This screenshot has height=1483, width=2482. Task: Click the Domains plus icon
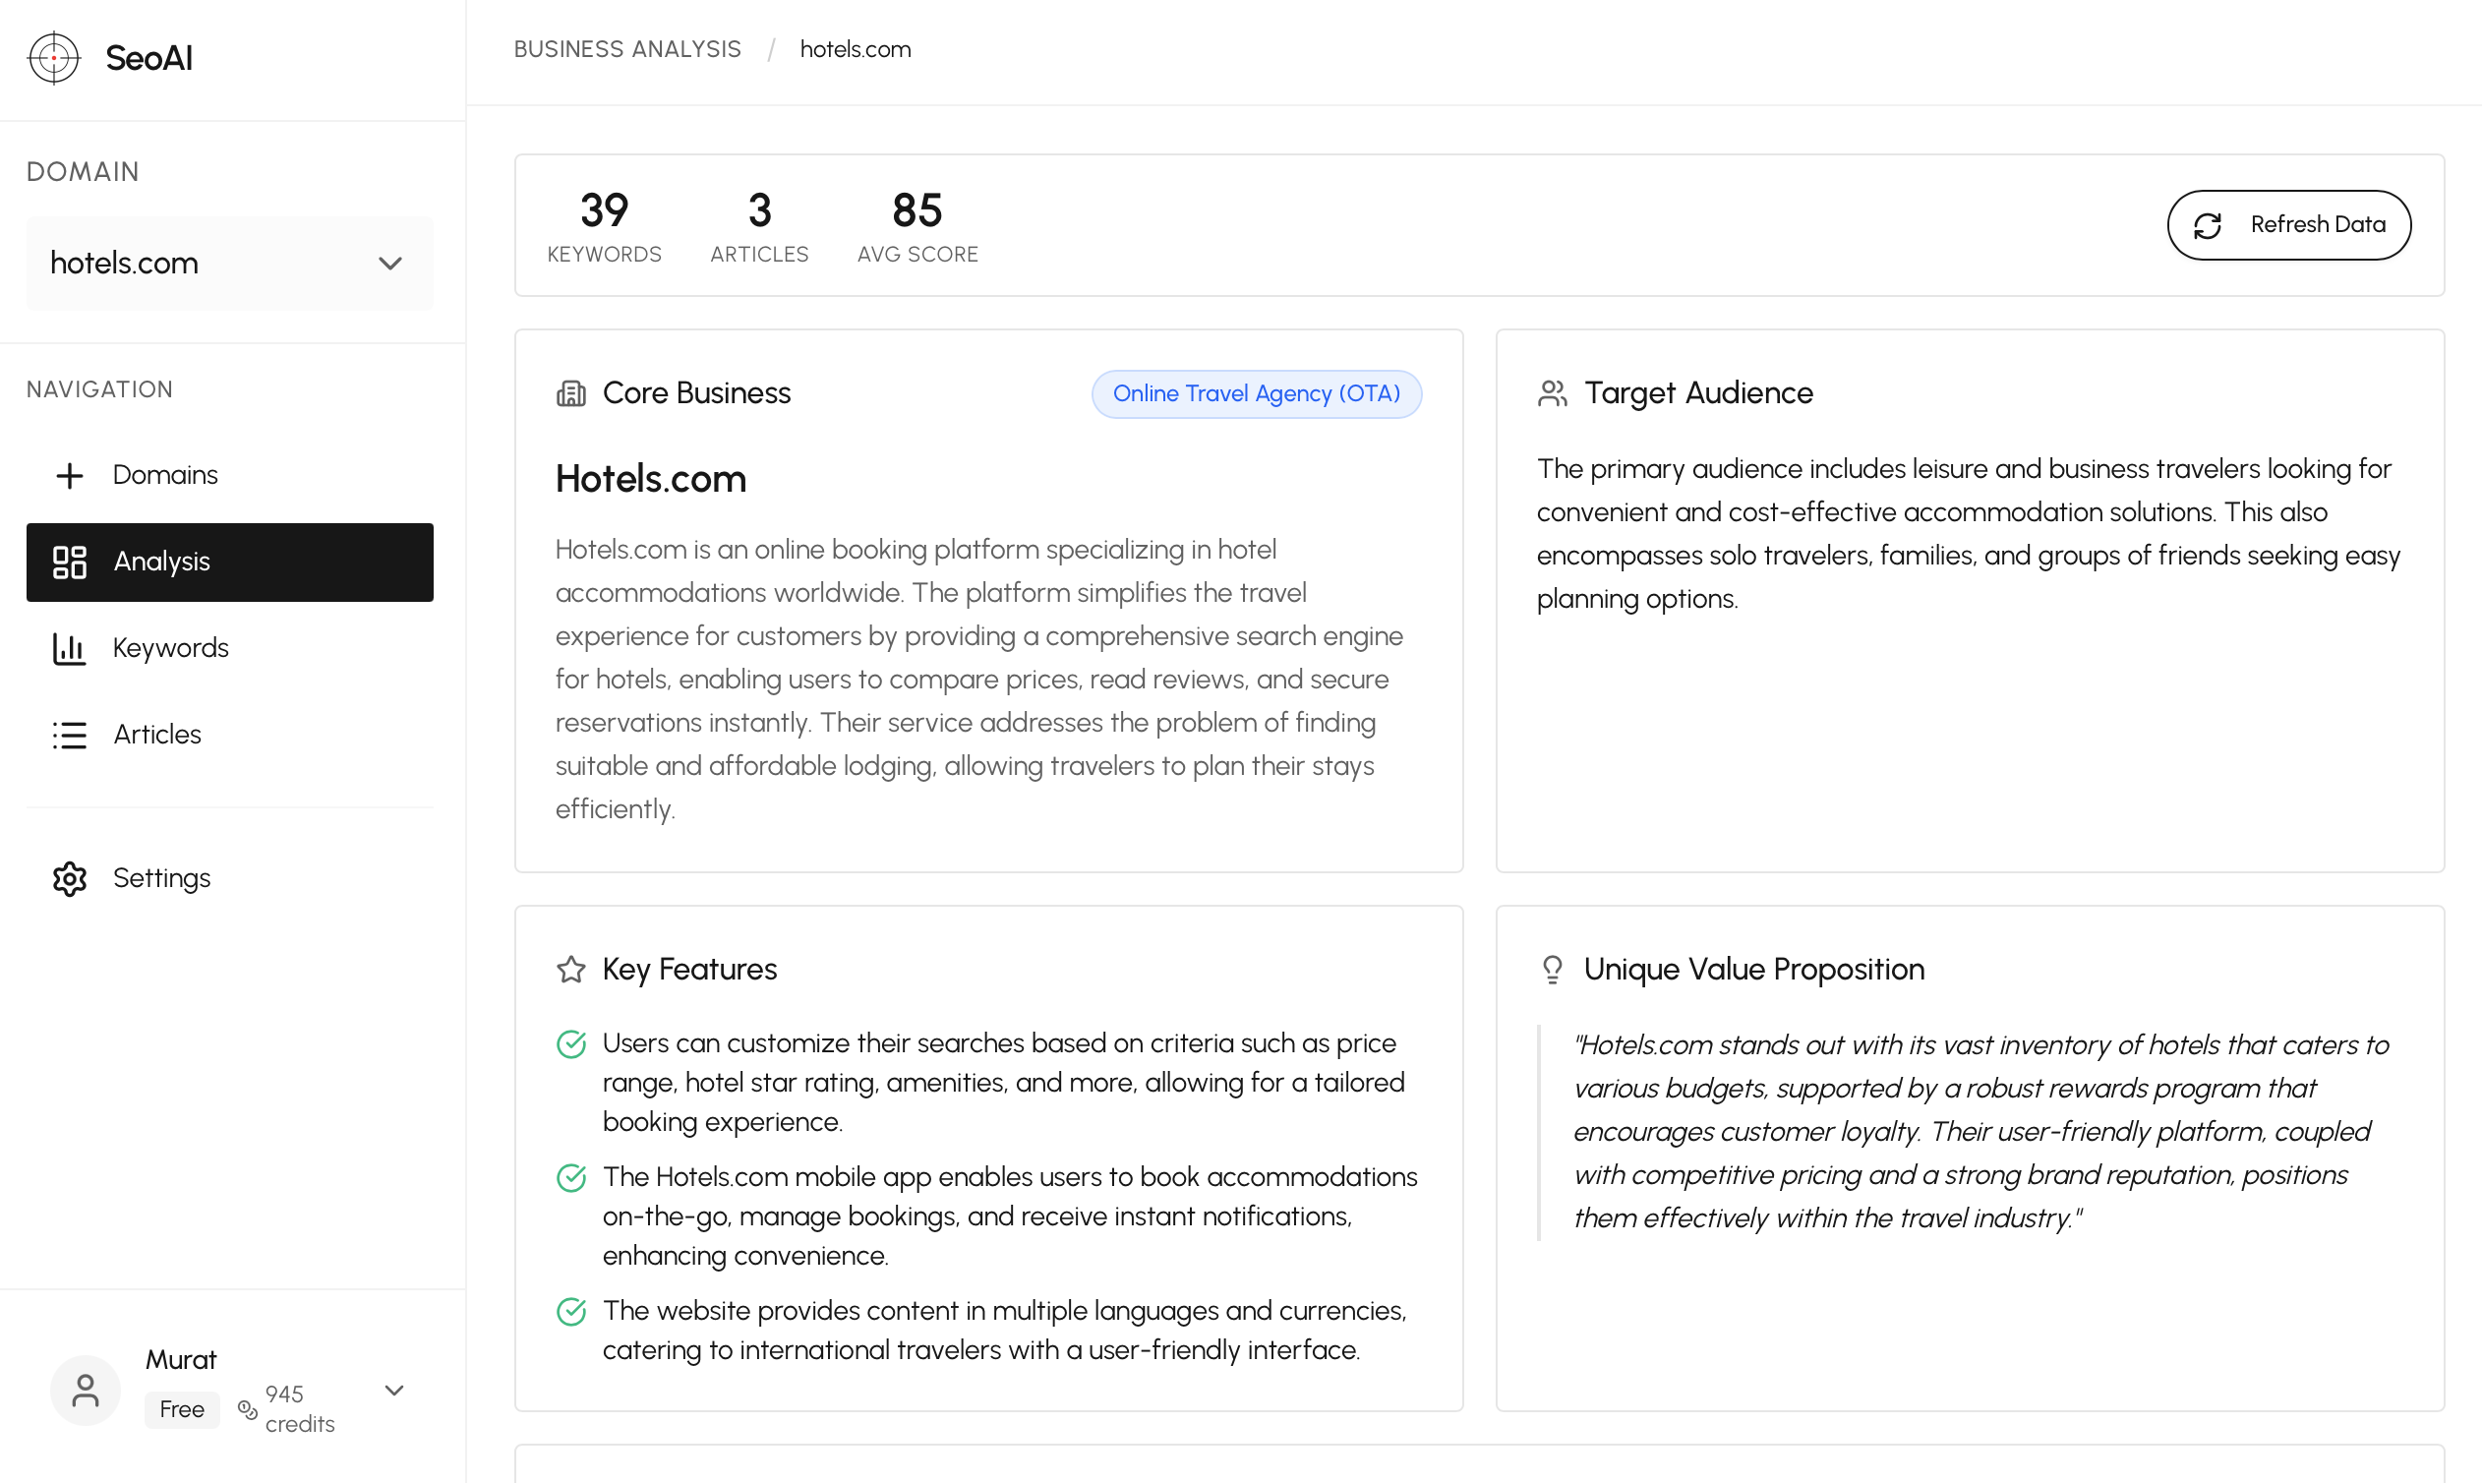point(69,475)
